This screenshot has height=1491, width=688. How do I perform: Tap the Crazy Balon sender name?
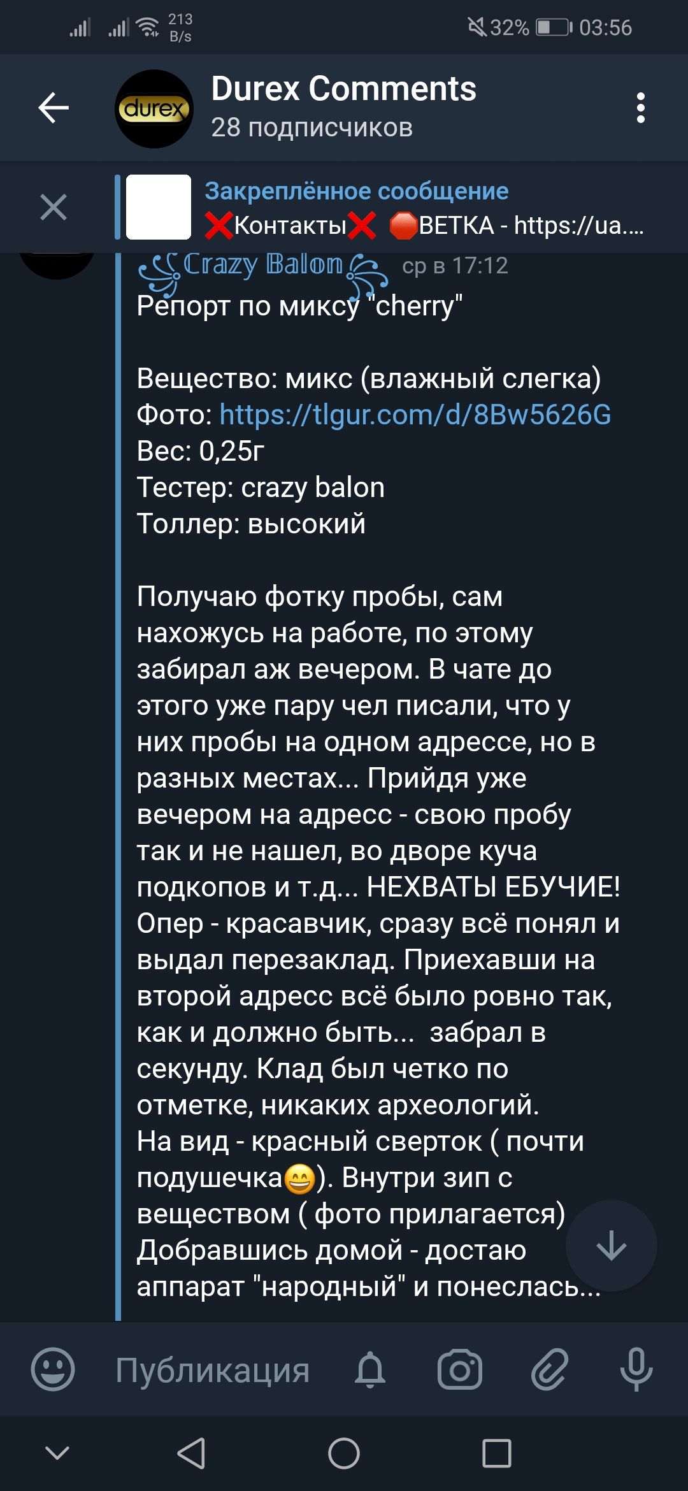pyautogui.click(x=262, y=264)
